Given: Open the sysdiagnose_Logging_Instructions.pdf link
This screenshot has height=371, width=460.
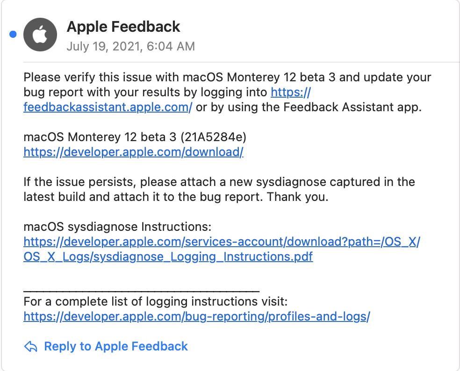Looking at the screenshot, I should point(168,257).
